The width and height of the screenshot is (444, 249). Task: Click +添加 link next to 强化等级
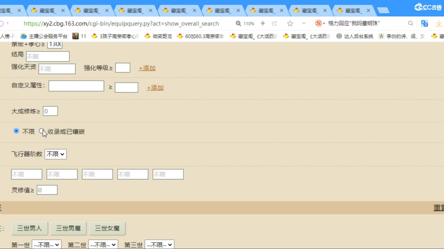[x=147, y=68]
